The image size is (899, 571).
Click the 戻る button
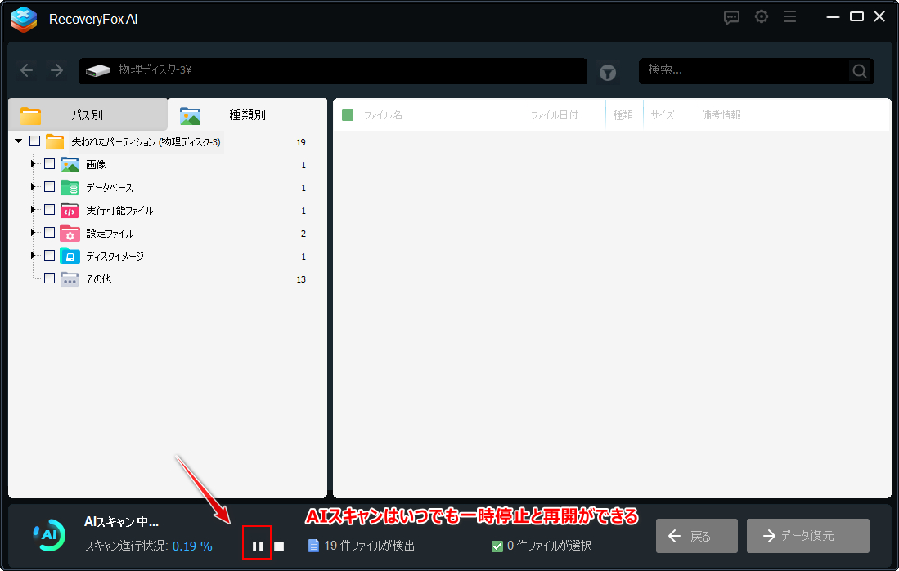point(697,536)
